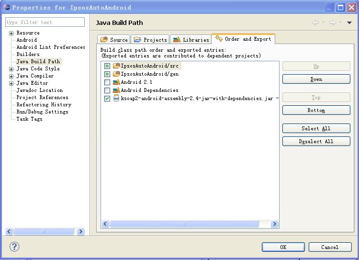This screenshot has width=359, height=260.
Task: Uncheck the ksoap2-android-assembly jar checkbox
Action: tap(107, 99)
